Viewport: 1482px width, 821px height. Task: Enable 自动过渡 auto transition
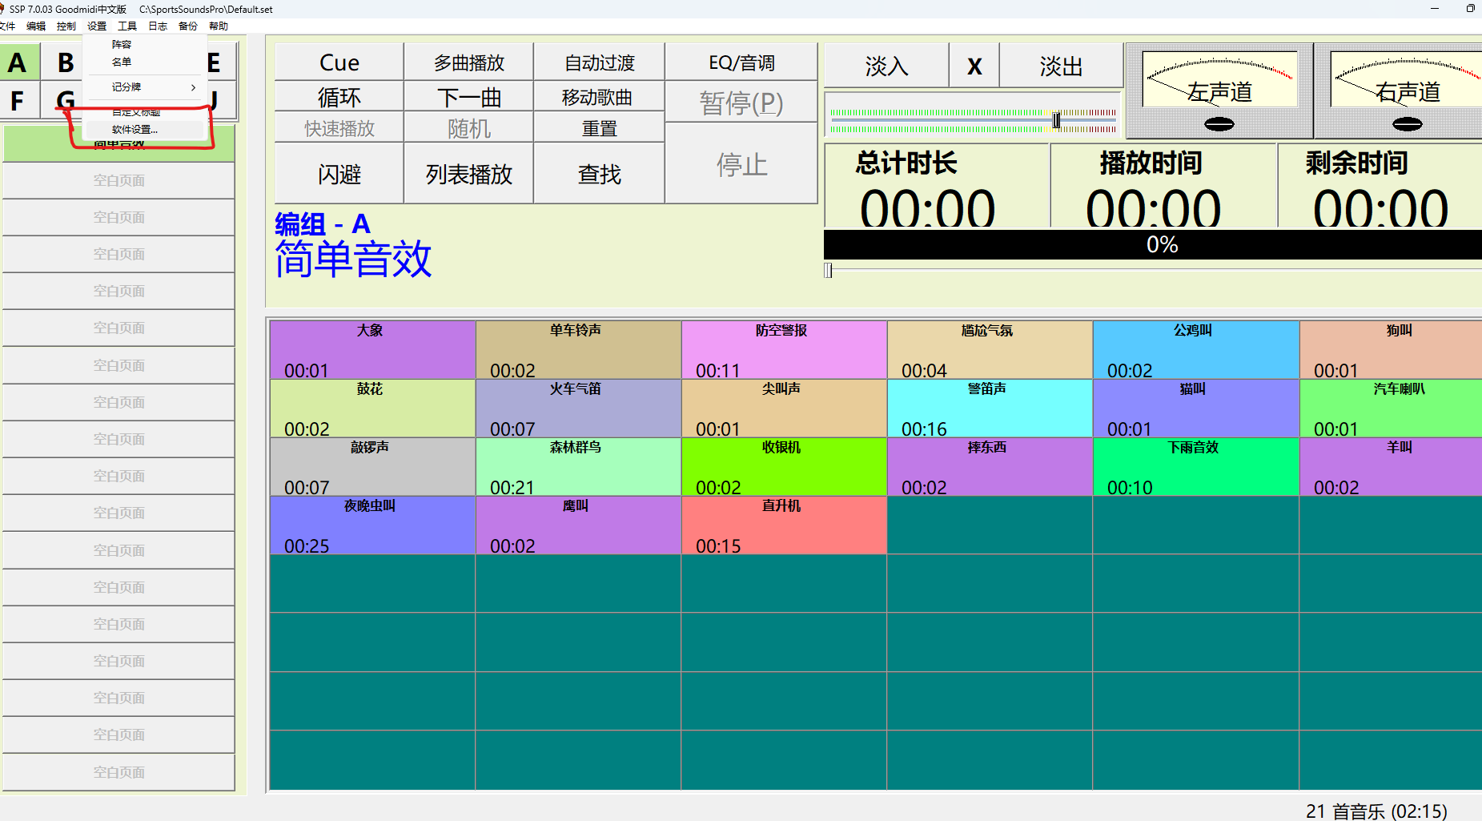click(599, 62)
